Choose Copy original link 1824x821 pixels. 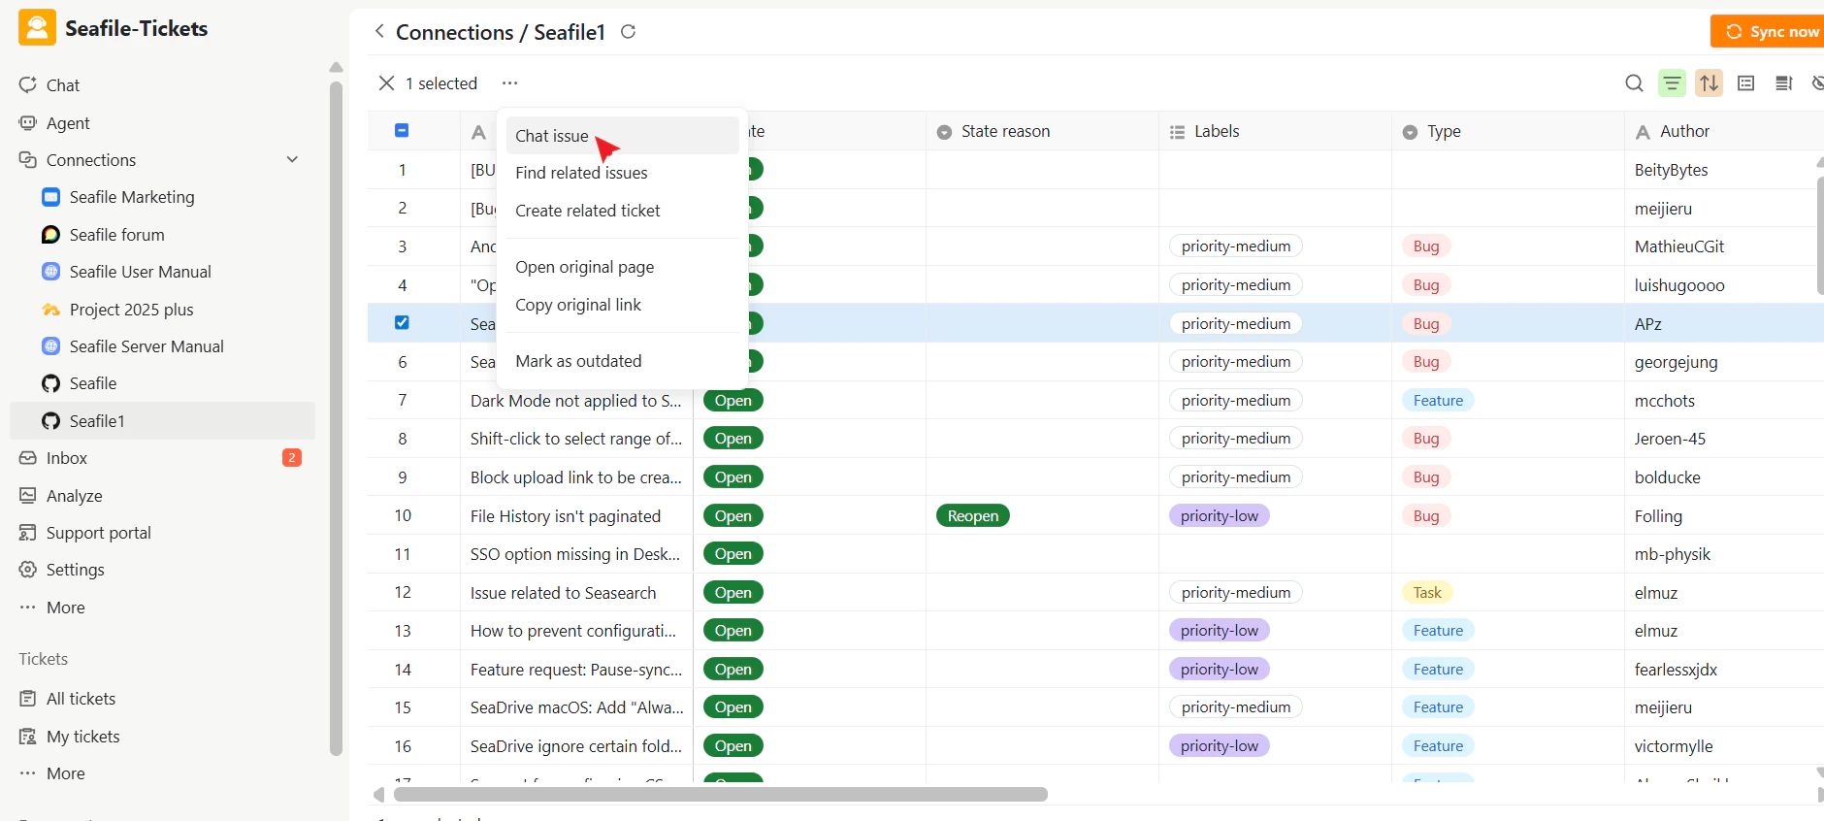click(622, 305)
